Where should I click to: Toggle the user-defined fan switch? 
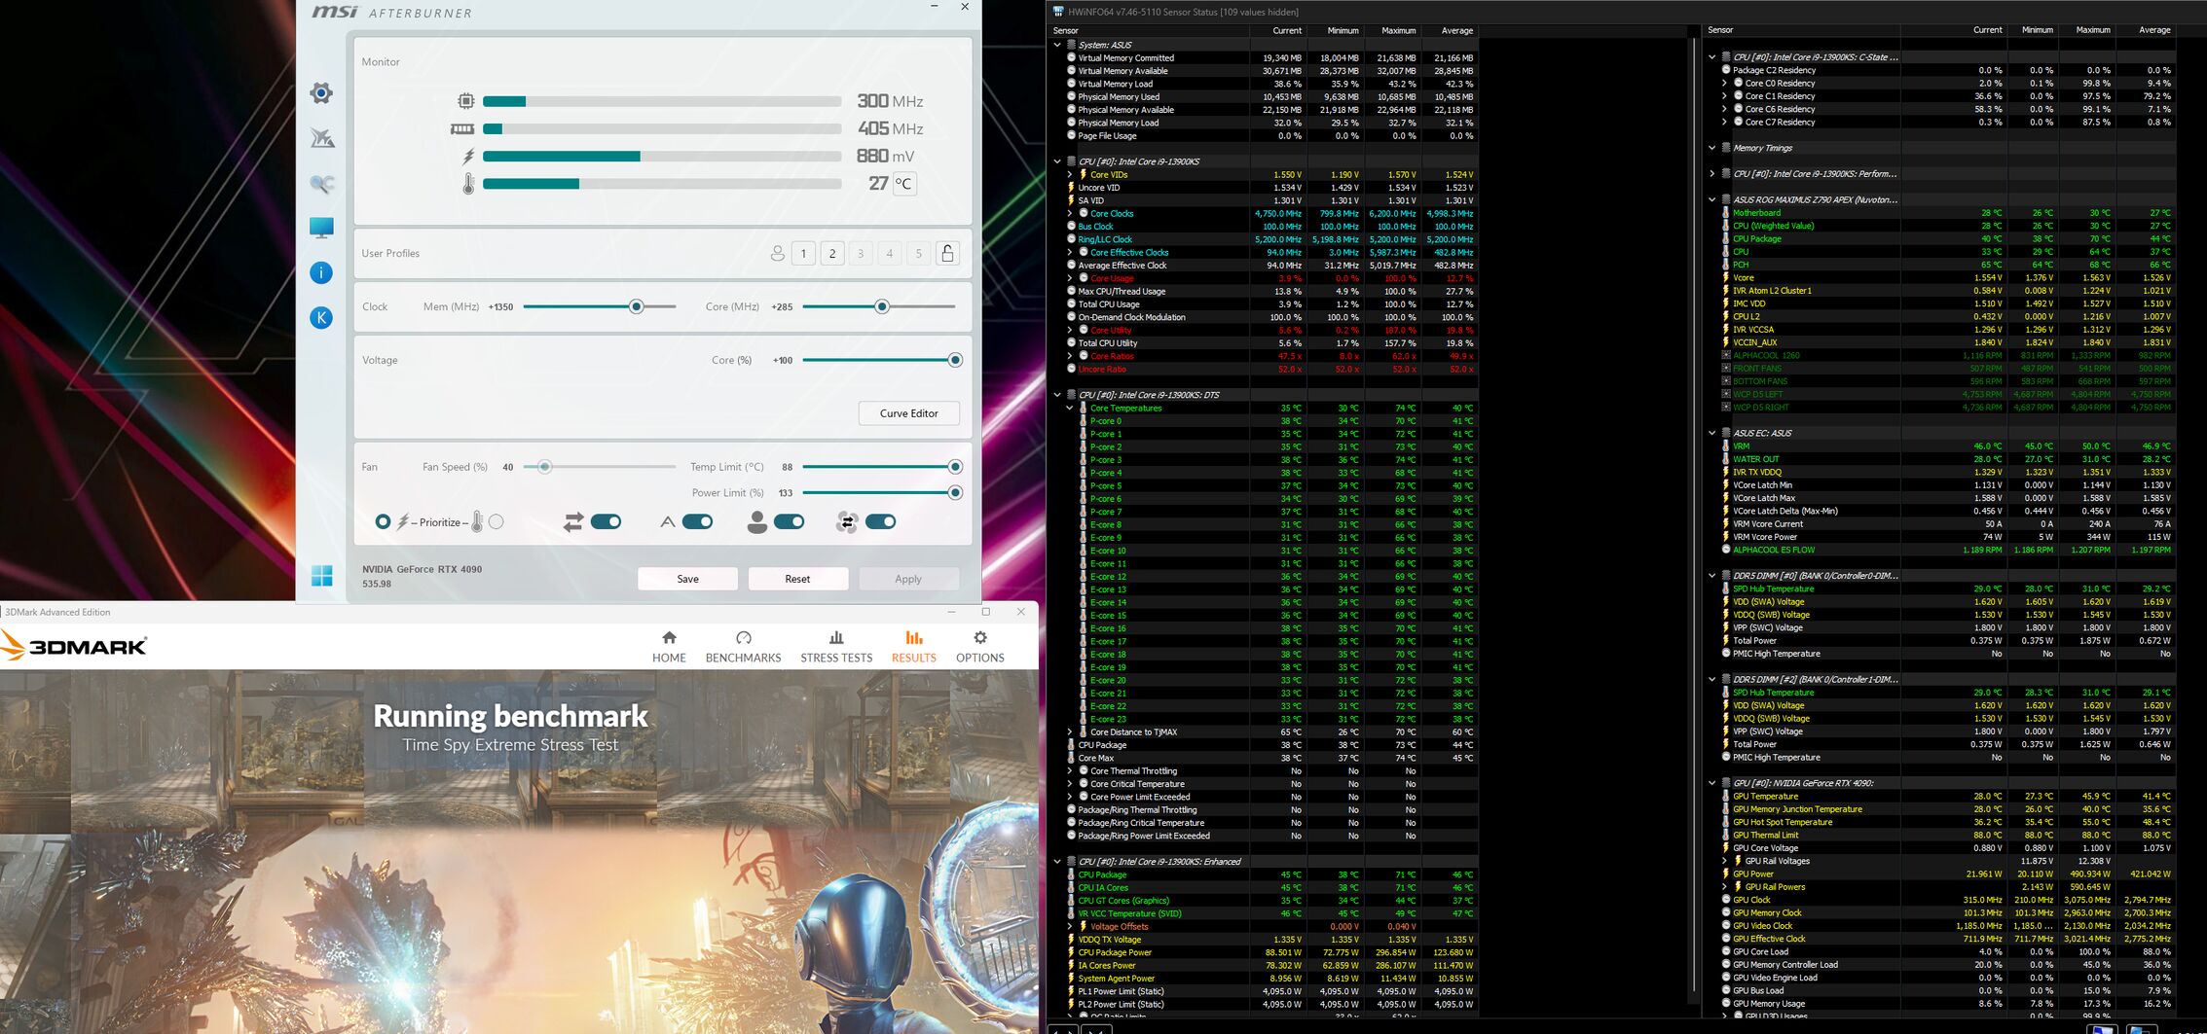point(789,522)
